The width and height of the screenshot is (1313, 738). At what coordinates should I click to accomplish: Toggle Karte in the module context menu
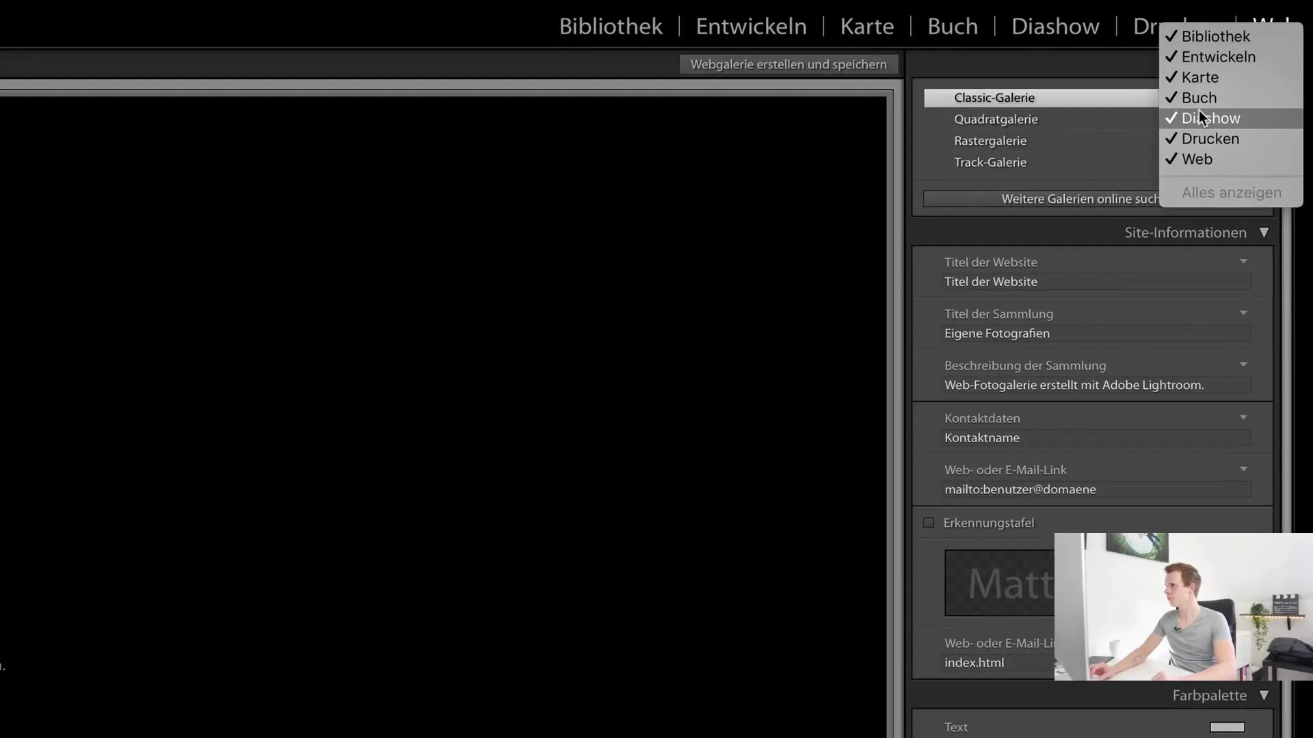(x=1230, y=77)
